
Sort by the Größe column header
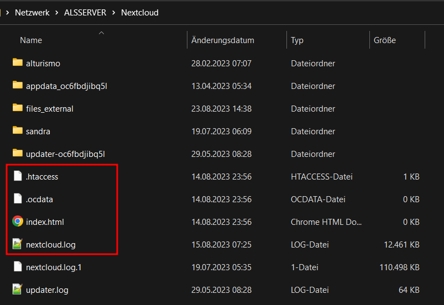tap(384, 40)
